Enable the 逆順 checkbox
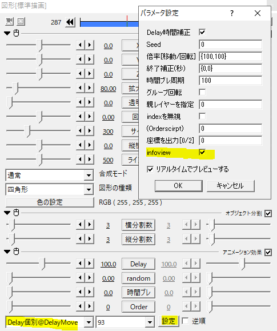 point(185,321)
